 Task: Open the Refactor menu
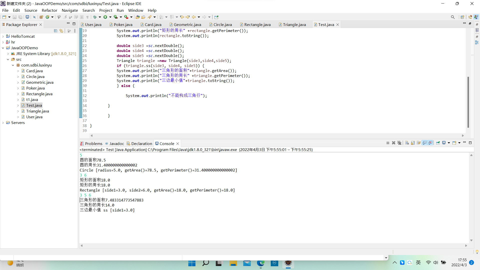click(49, 10)
